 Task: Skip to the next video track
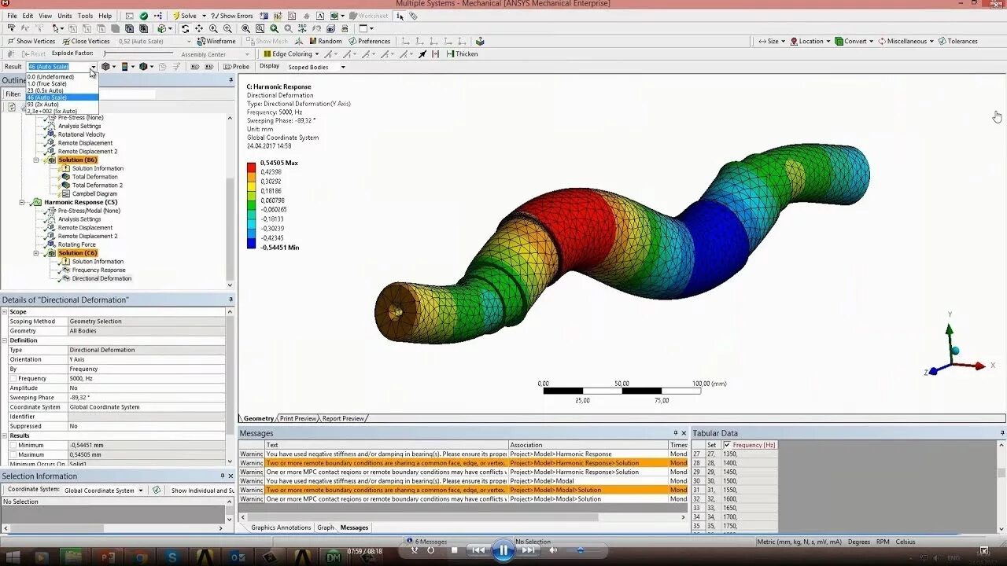coord(529,550)
